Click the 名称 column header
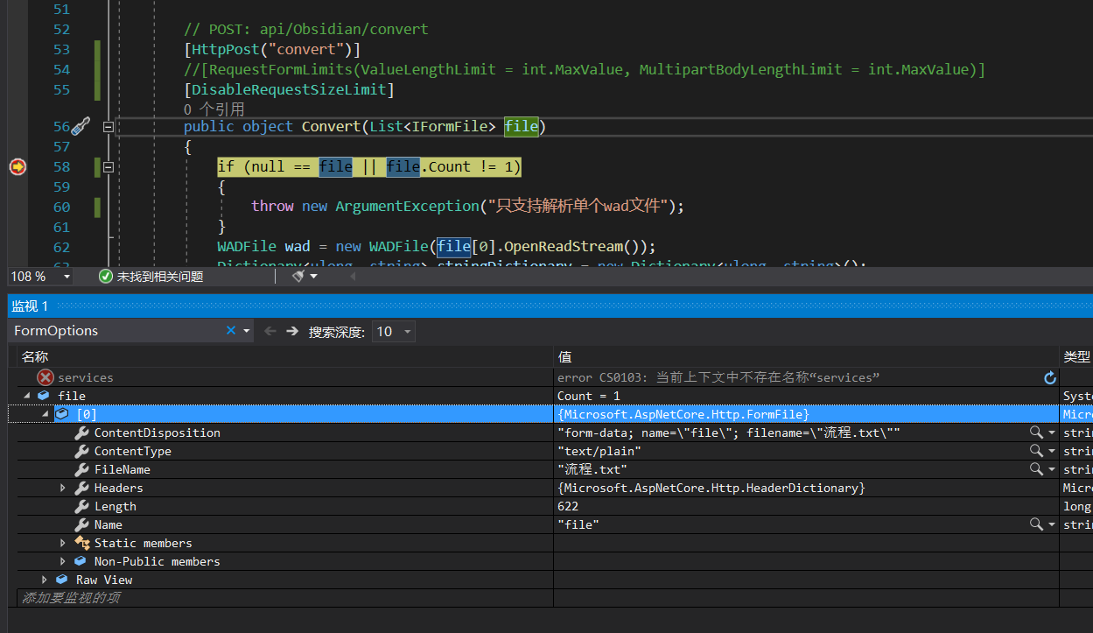This screenshot has width=1093, height=633. pos(35,356)
